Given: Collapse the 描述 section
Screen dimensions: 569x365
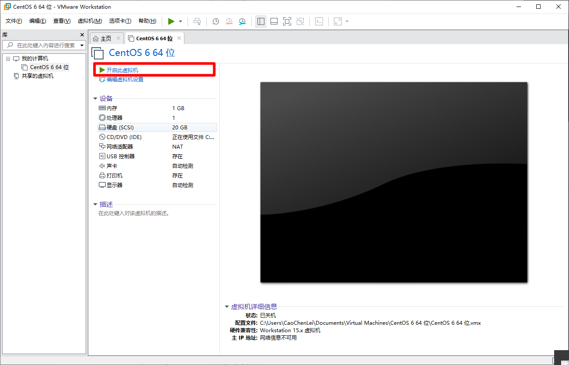Looking at the screenshot, I should (x=95, y=204).
